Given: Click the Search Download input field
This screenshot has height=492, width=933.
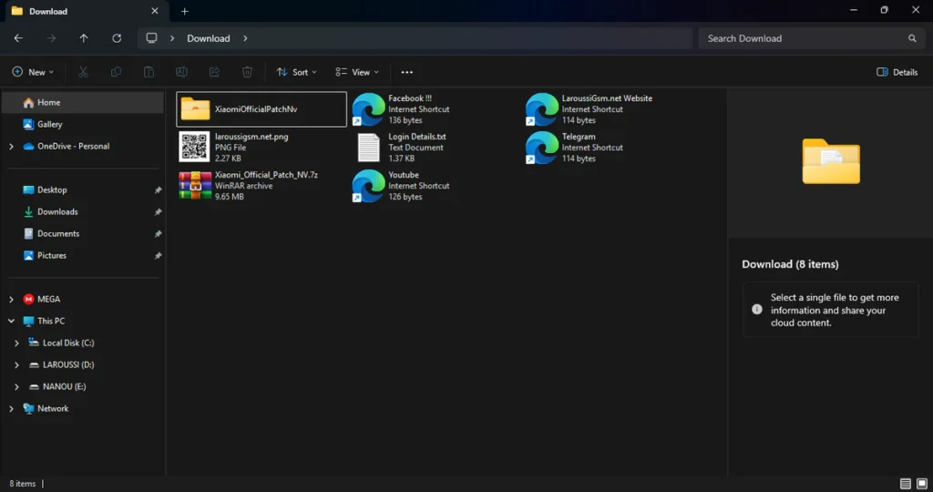Looking at the screenshot, I should pos(802,38).
